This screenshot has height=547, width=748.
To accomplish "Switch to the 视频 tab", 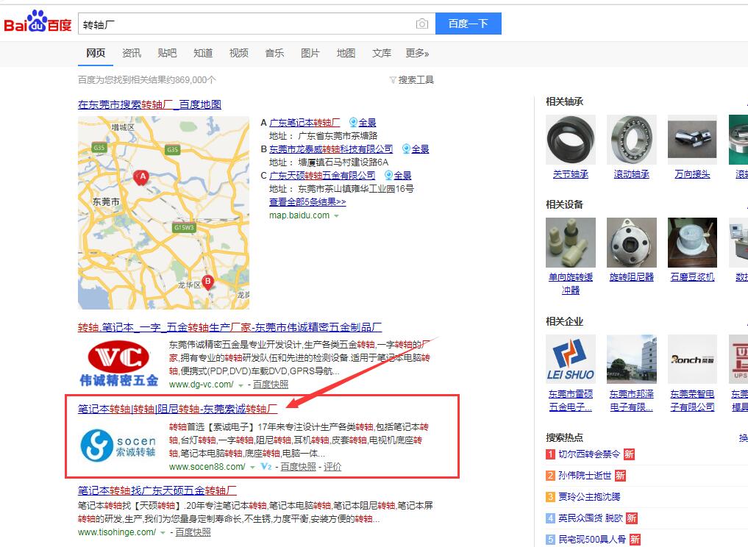I will 238,53.
